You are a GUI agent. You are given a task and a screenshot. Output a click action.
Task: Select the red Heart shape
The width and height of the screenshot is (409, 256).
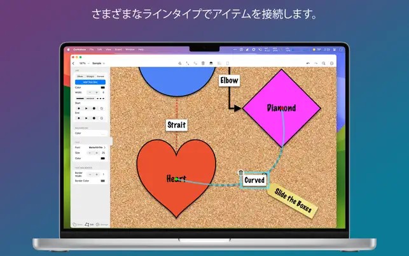pos(176,179)
